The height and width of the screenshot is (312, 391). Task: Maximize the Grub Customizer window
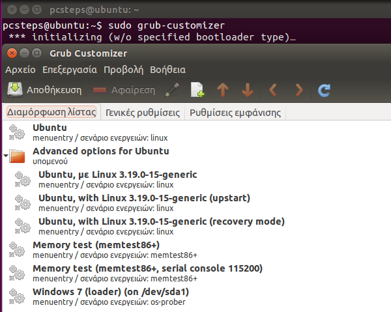37,53
